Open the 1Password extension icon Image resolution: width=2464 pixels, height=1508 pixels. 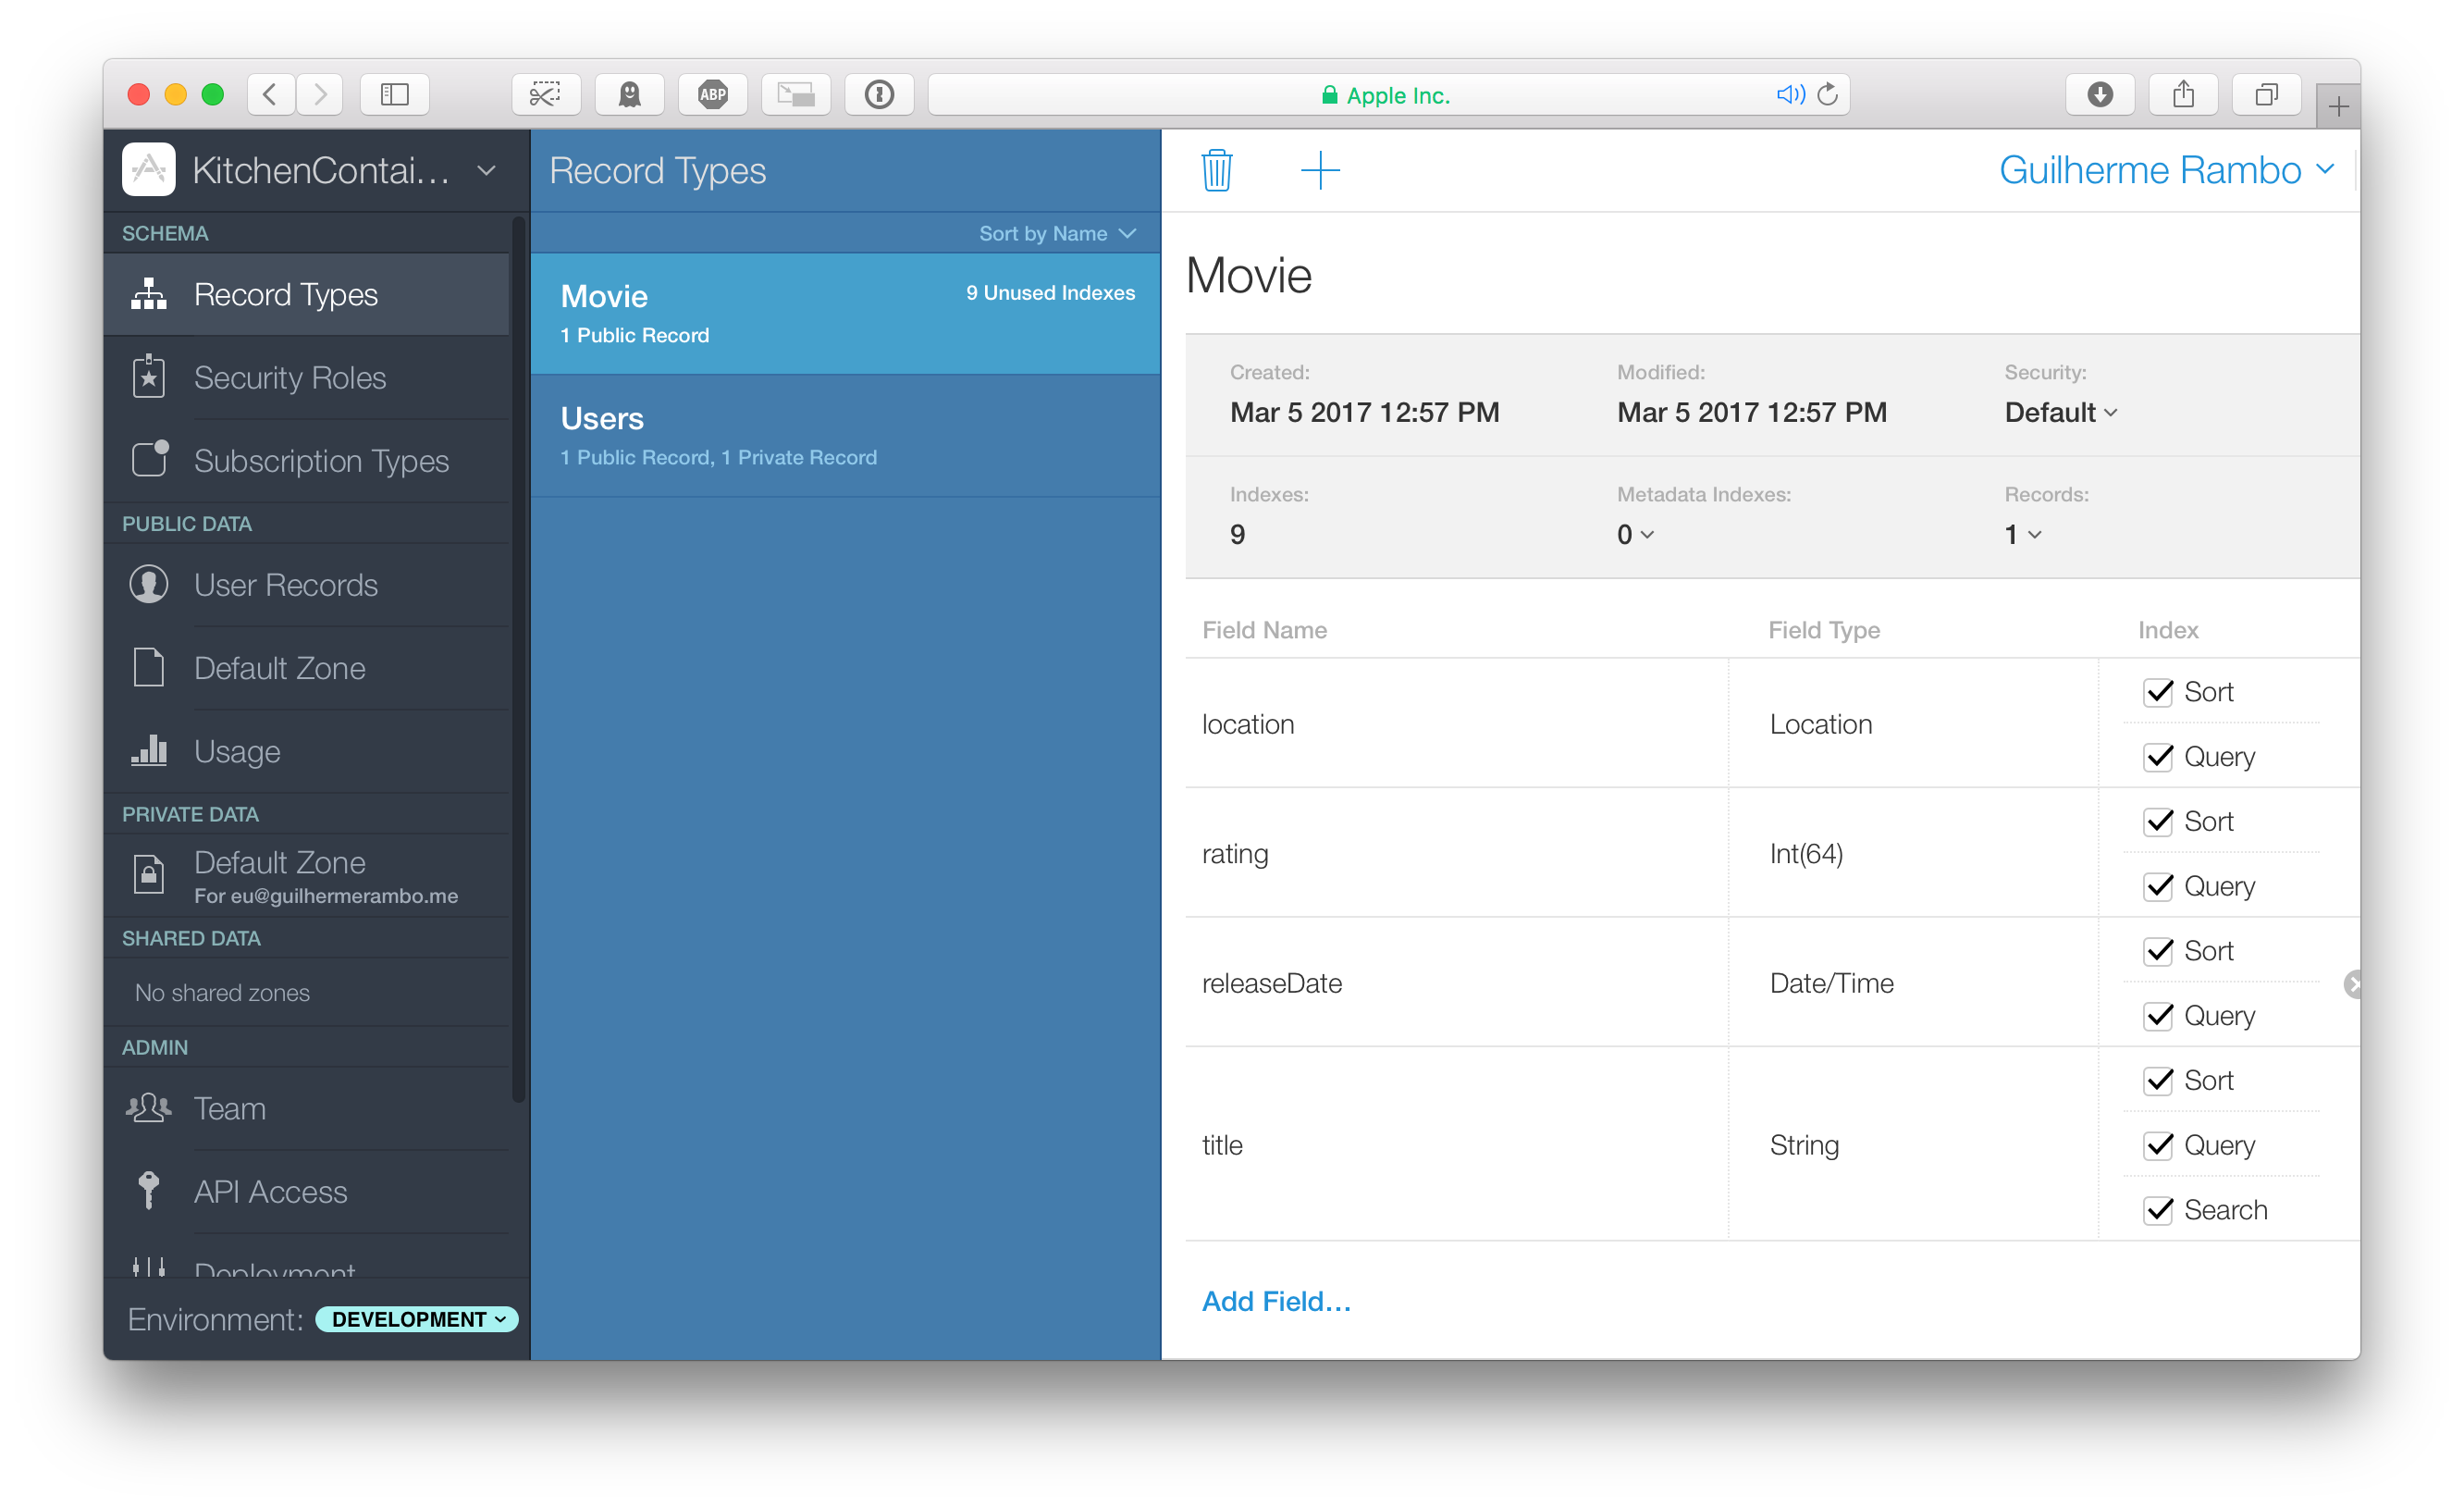(879, 94)
